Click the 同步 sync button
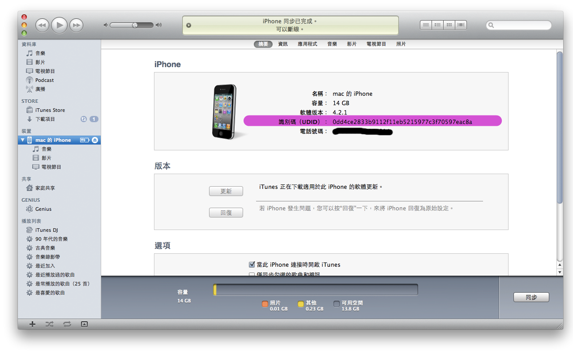This screenshot has height=354, width=573. click(531, 297)
